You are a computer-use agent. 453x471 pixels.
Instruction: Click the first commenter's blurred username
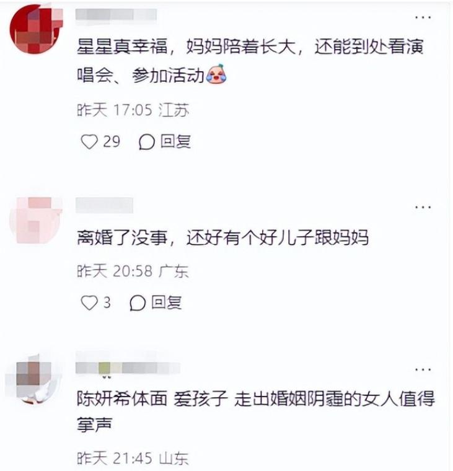point(116,14)
